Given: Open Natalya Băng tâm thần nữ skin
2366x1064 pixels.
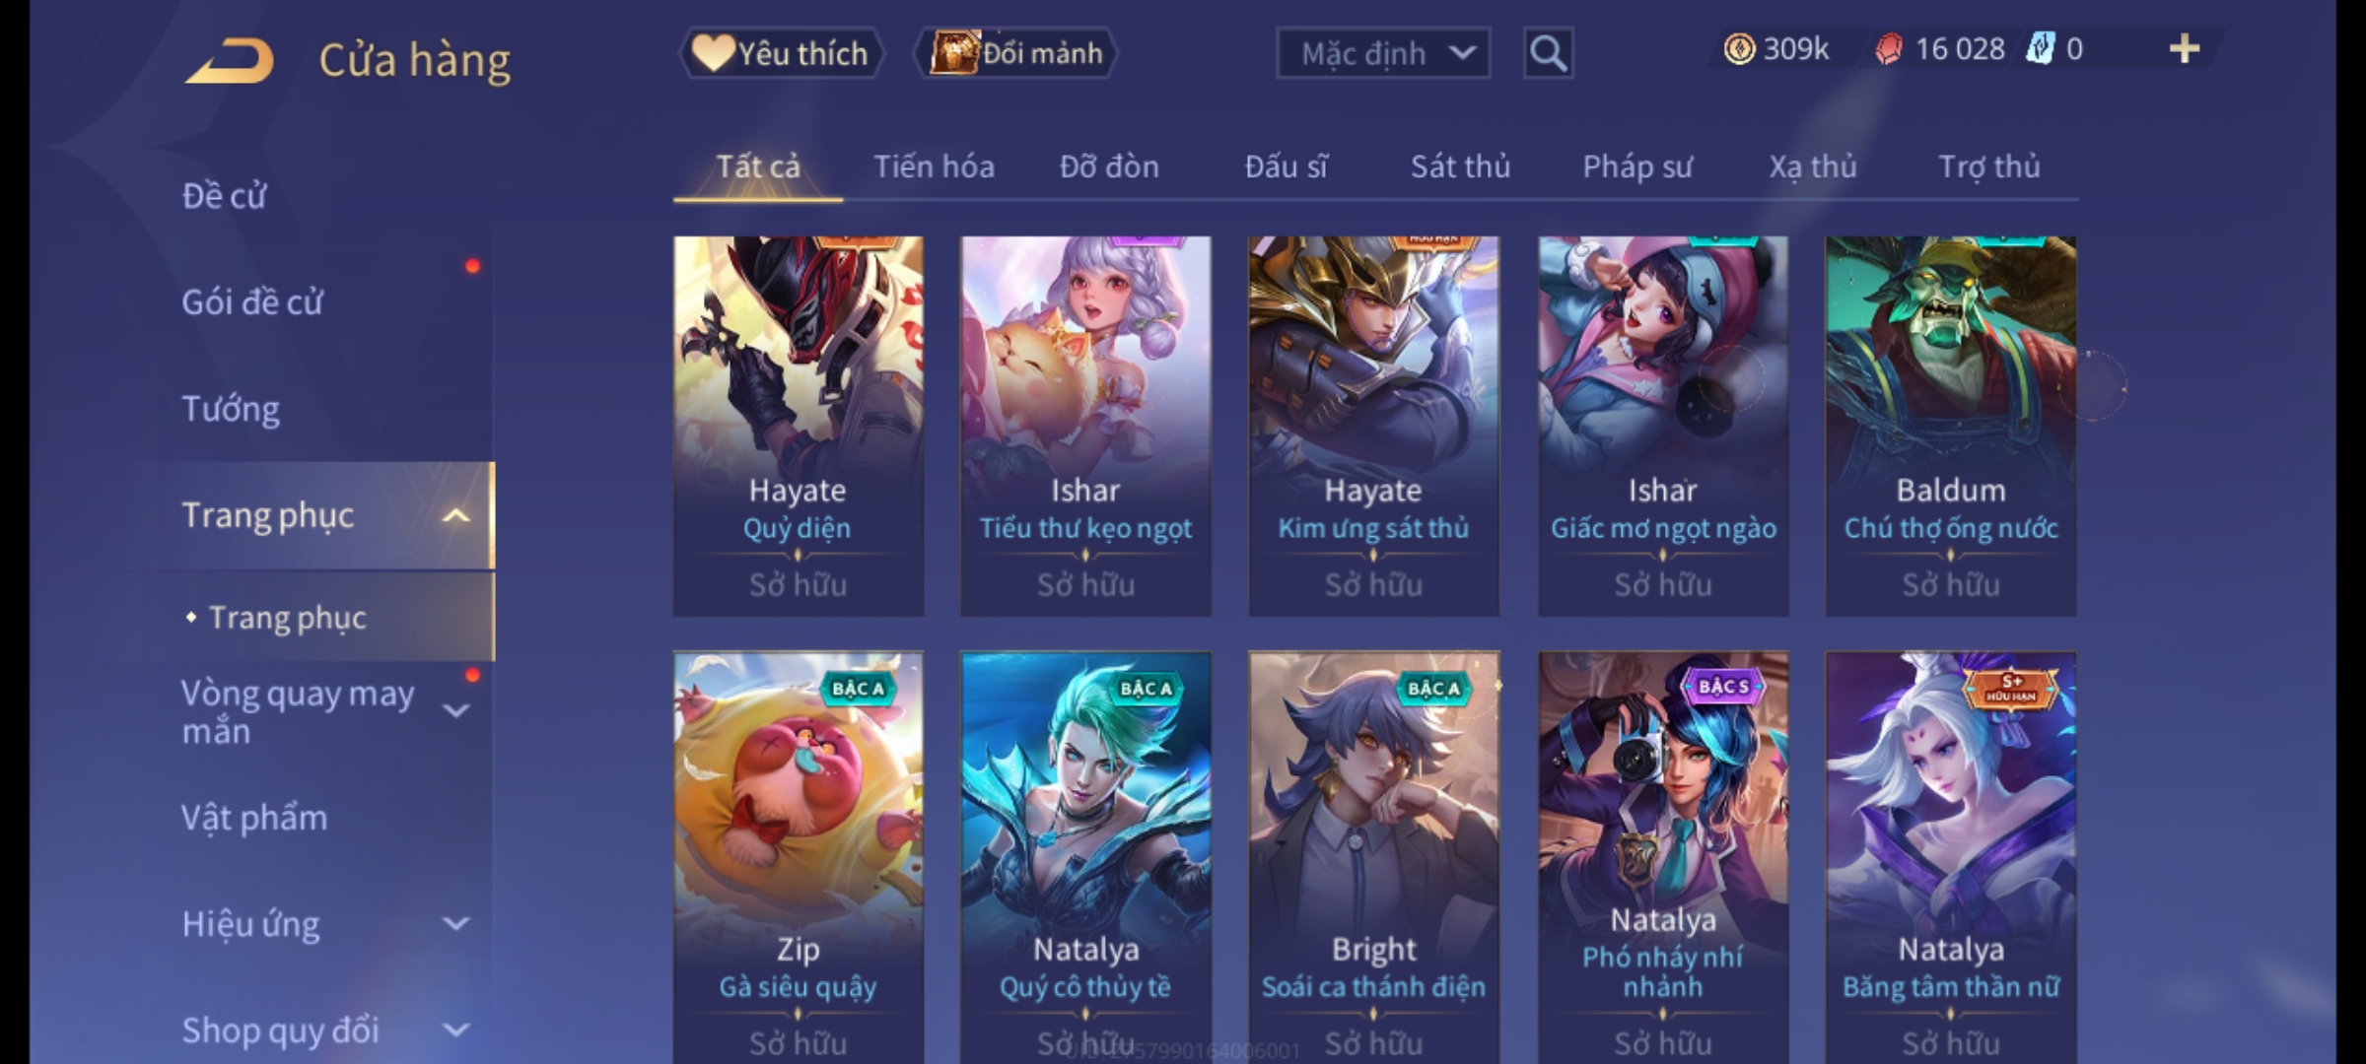Looking at the screenshot, I should 1951,857.
